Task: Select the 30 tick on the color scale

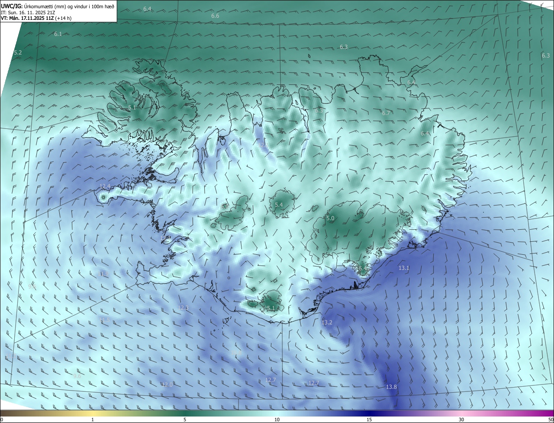Action: tap(461, 420)
